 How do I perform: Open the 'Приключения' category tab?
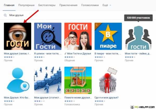pos(68,5)
